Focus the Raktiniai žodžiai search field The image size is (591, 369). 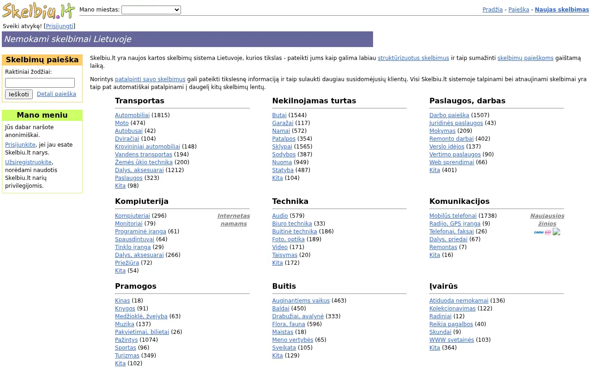(x=40, y=83)
